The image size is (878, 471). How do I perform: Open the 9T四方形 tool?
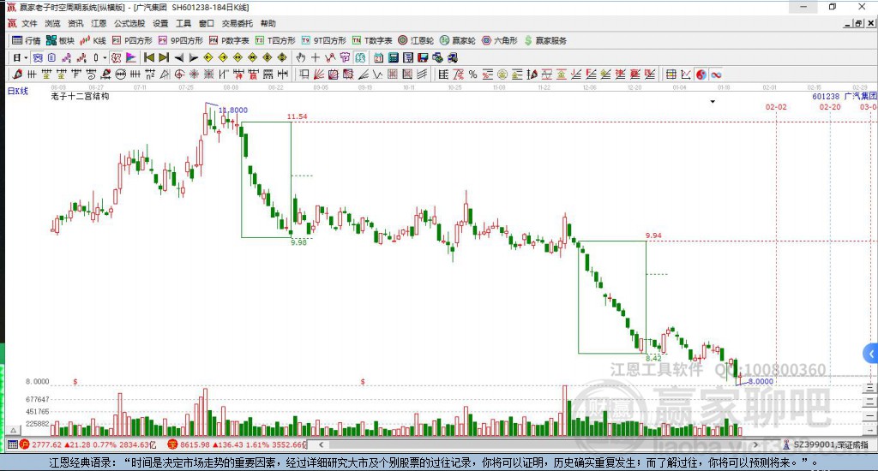[x=323, y=40]
